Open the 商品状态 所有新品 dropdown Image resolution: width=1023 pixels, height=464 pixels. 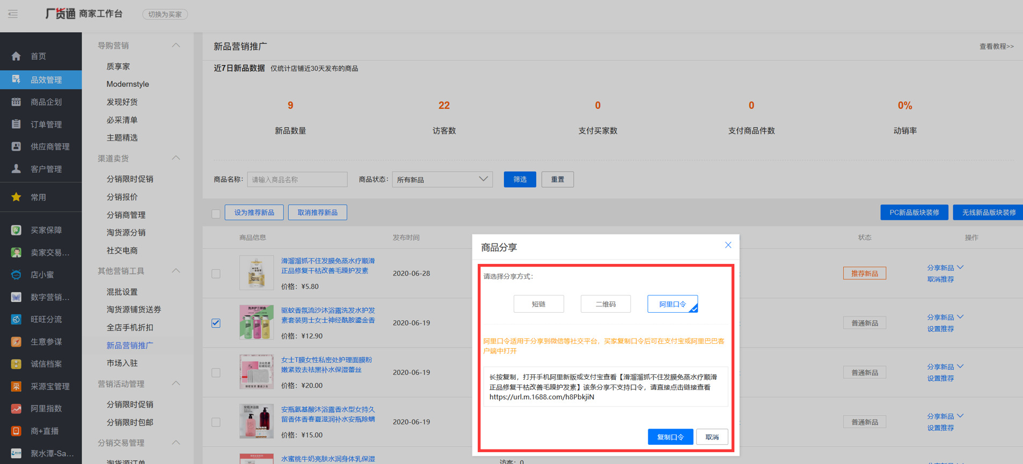click(442, 180)
